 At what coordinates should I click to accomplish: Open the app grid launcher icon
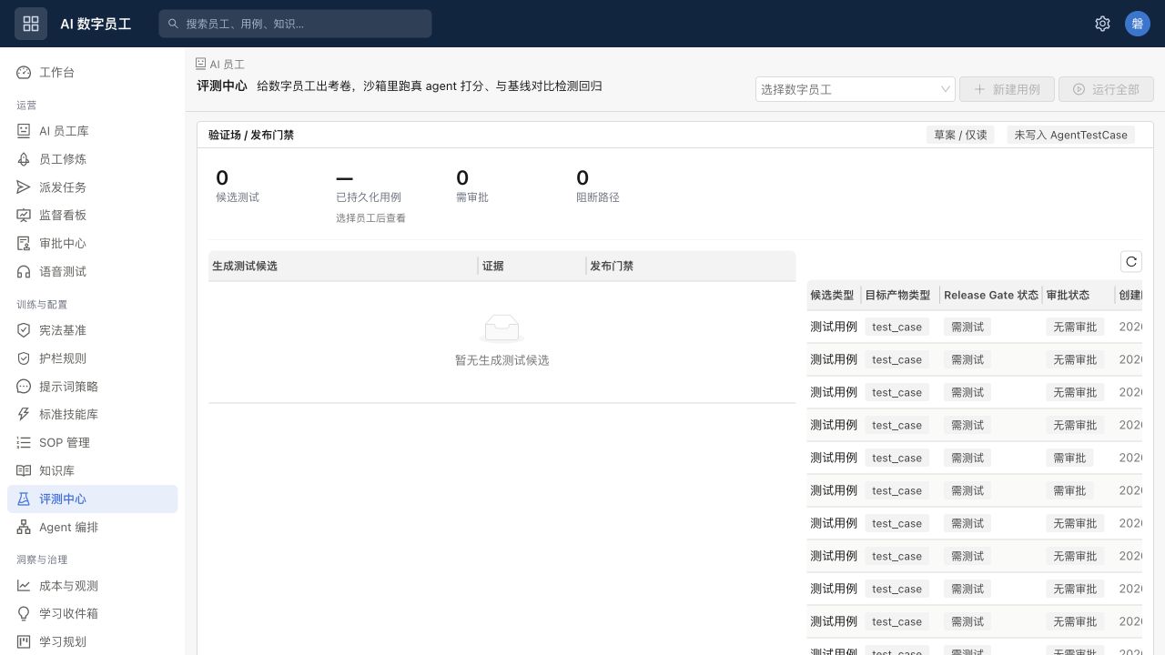tap(31, 24)
